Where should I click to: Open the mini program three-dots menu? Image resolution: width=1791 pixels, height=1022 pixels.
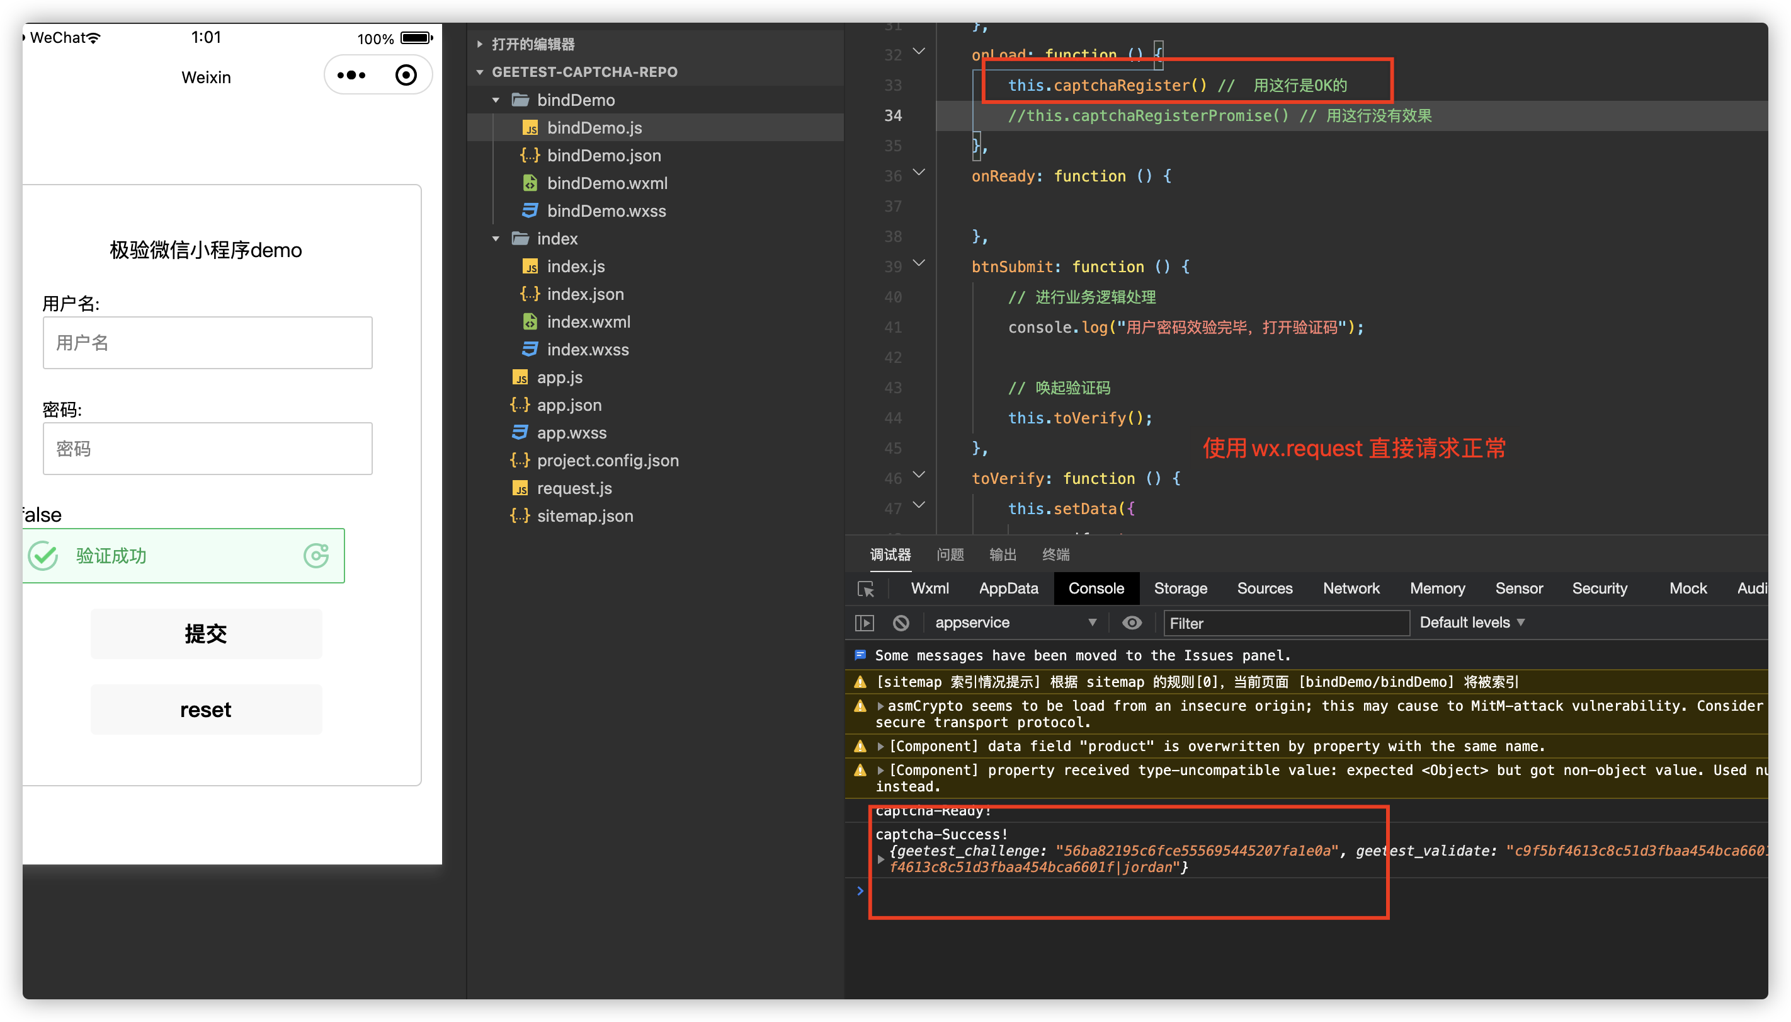(x=351, y=75)
